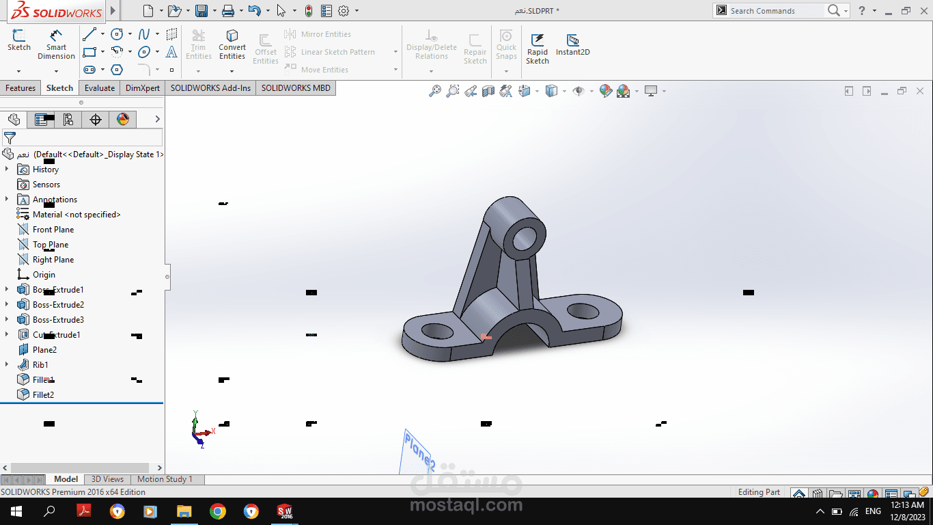Click the Previous View icon
This screenshot has height=525, width=933.
click(471, 91)
